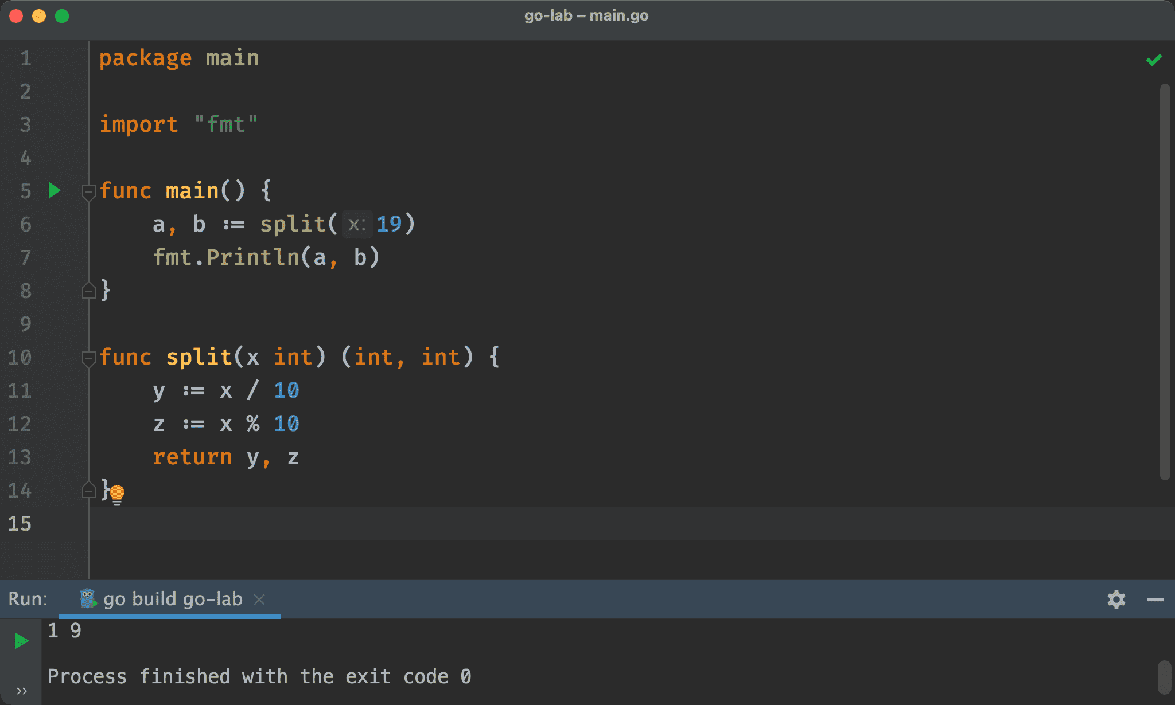Click "Process finished with the exit code 0" text

tap(259, 676)
